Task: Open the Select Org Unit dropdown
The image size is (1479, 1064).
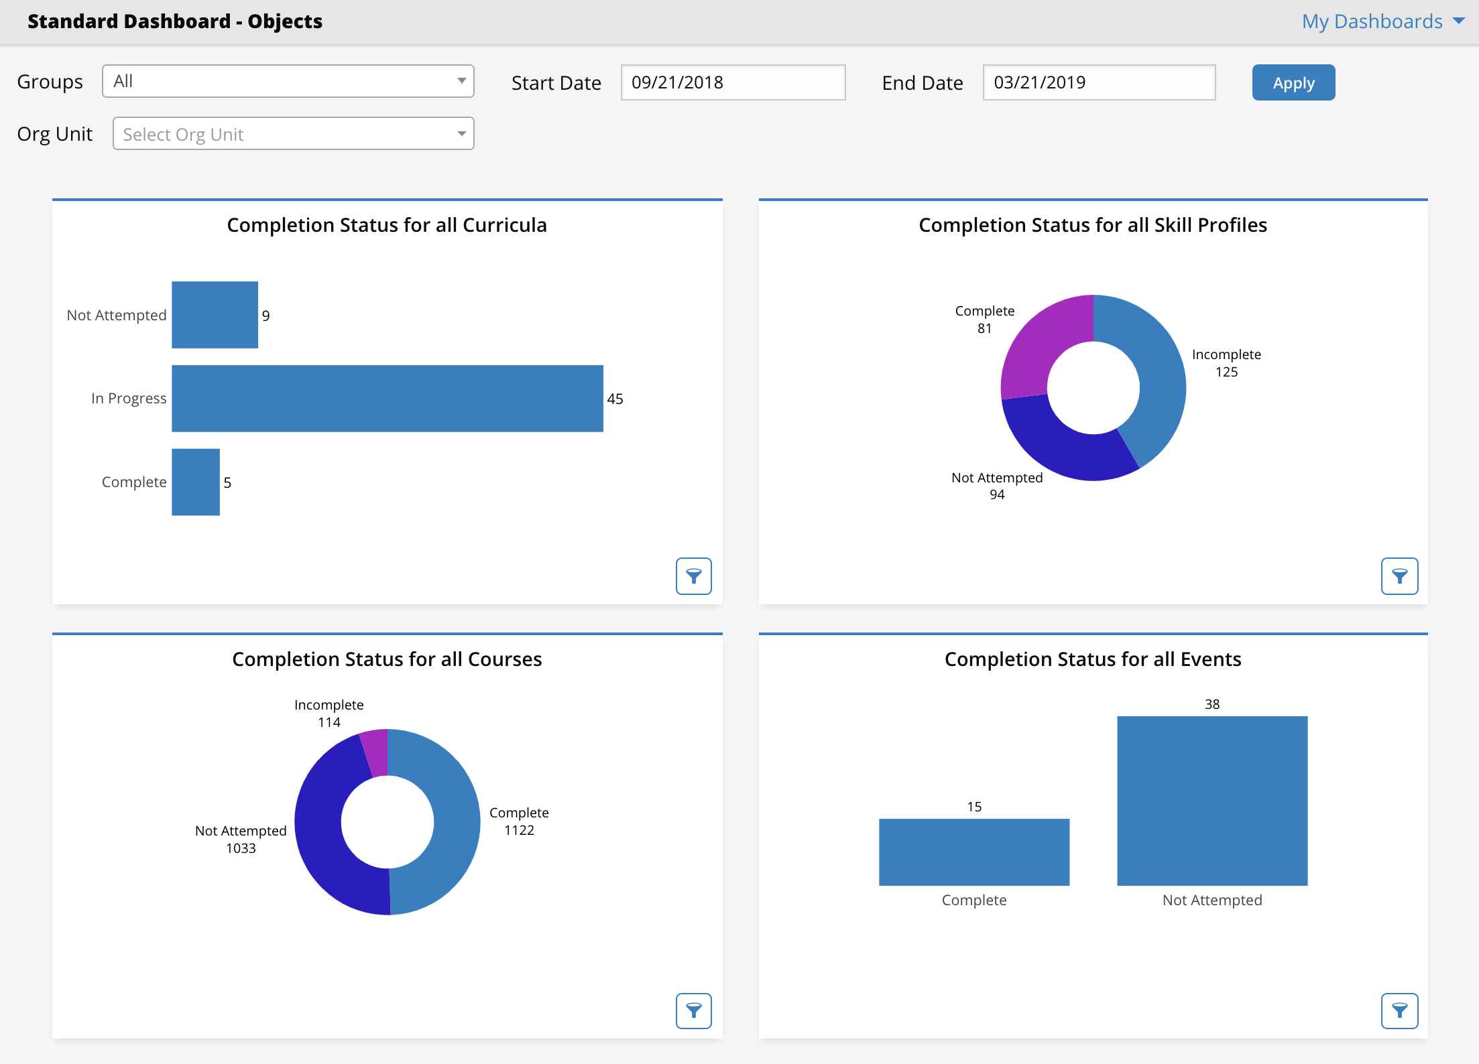Action: pos(293,134)
